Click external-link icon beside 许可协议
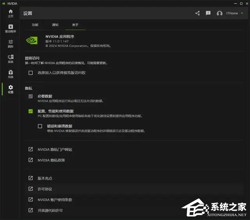The image size is (250, 220). (x=30, y=189)
